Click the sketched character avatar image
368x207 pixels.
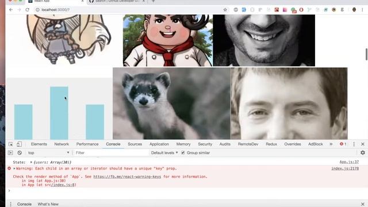68,40
